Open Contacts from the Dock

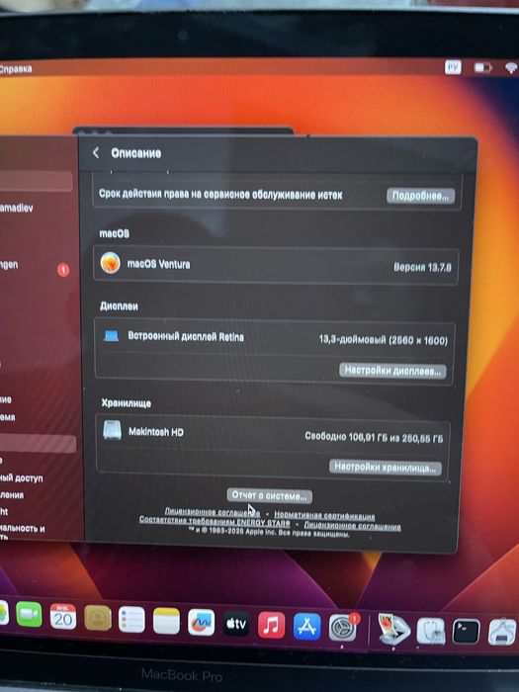(98, 618)
